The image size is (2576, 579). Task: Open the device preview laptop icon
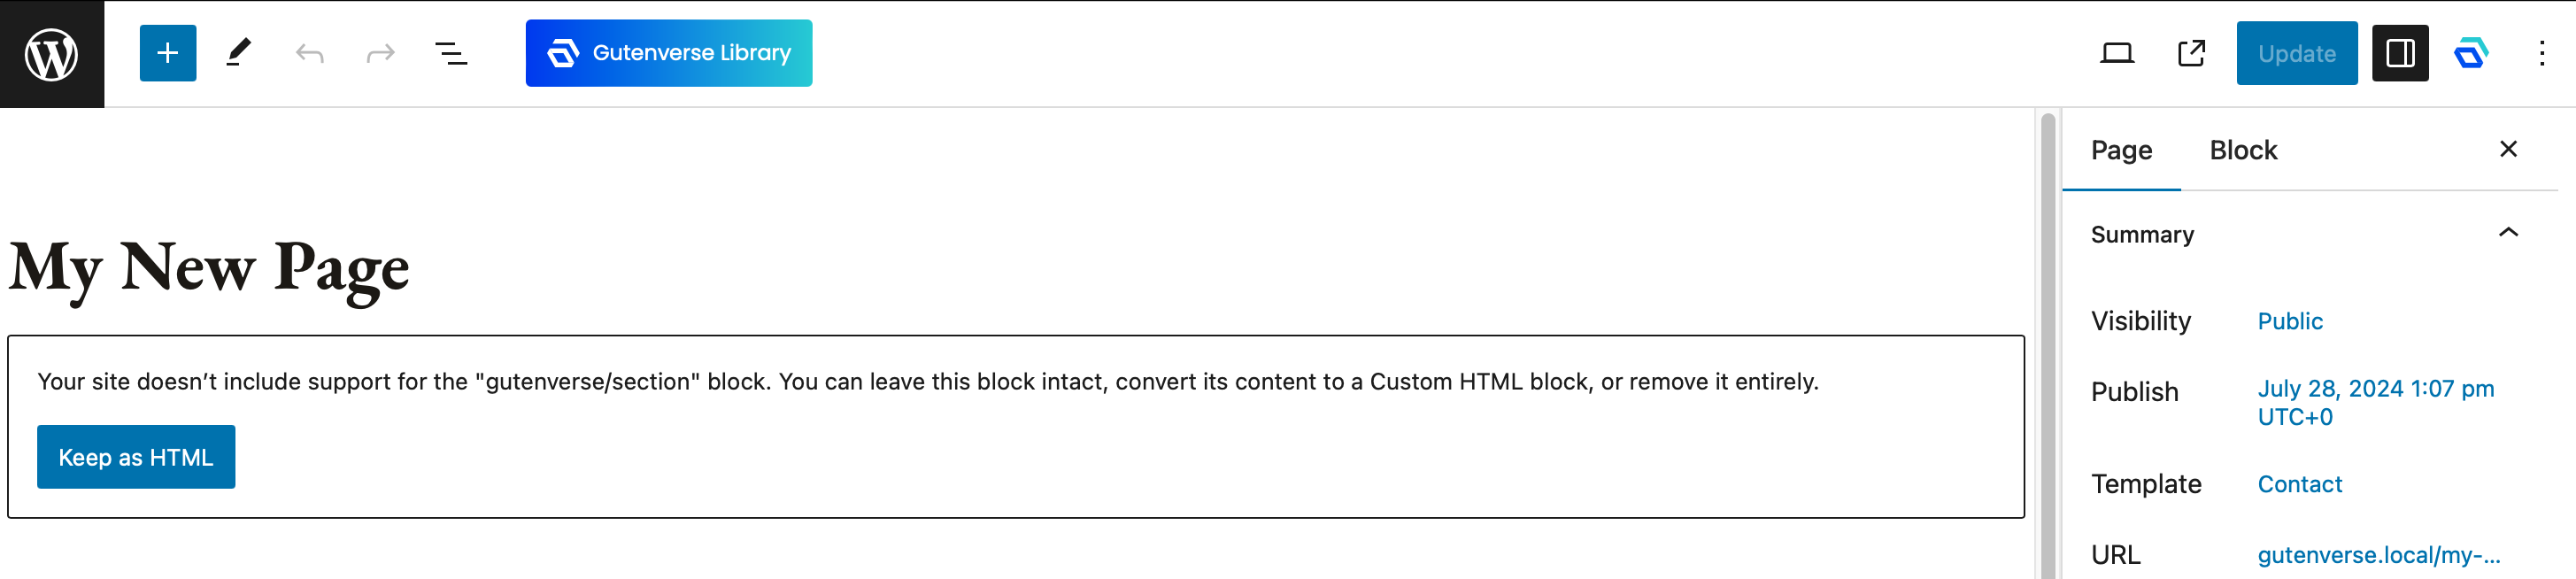(x=2116, y=54)
